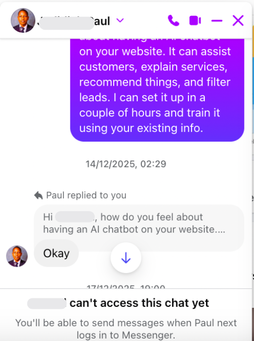254x341 pixels.
Task: Jump to latest messages with the down arrow
Action: tap(126, 258)
